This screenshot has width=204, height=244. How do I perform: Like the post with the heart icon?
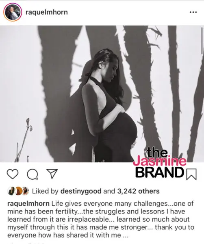tap(13, 174)
